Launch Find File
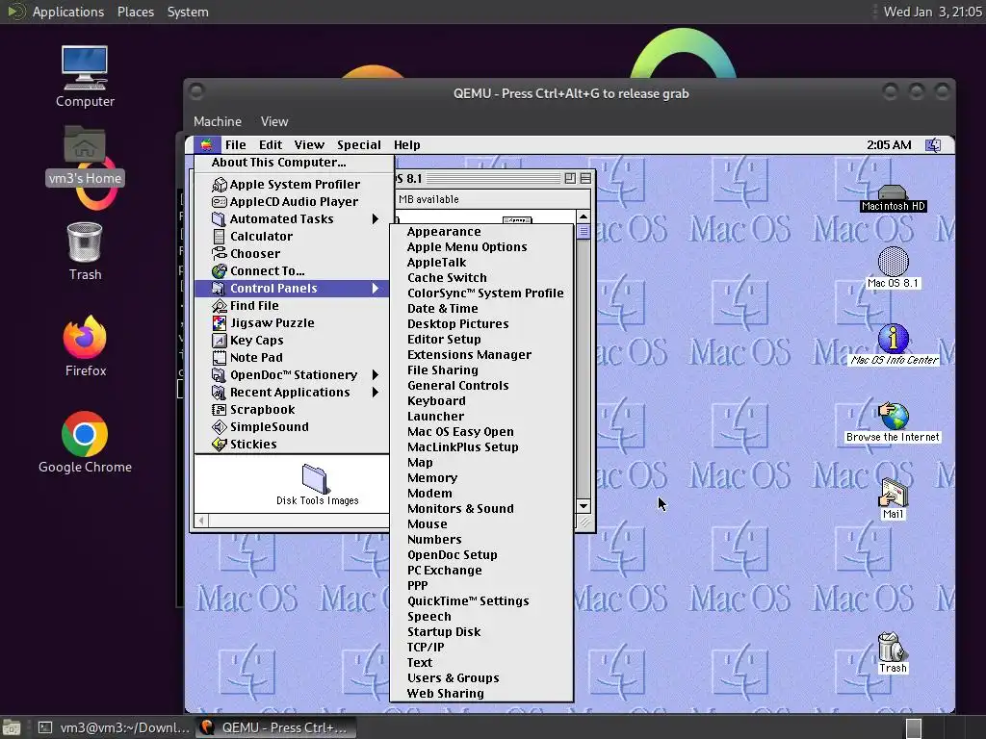This screenshot has width=986, height=739. click(291, 305)
